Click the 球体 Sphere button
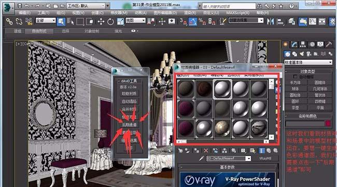Image resolution: width=337 pixels, height=187 pixels. [296, 89]
